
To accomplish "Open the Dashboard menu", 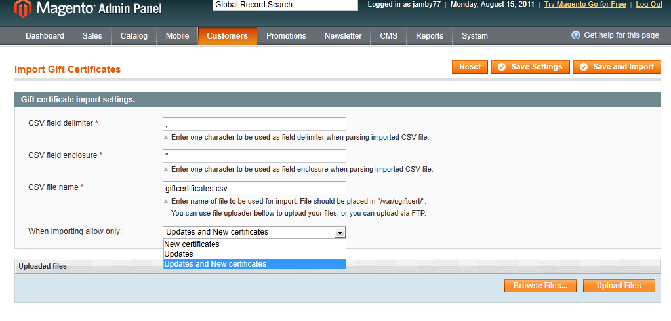I will click(x=45, y=36).
